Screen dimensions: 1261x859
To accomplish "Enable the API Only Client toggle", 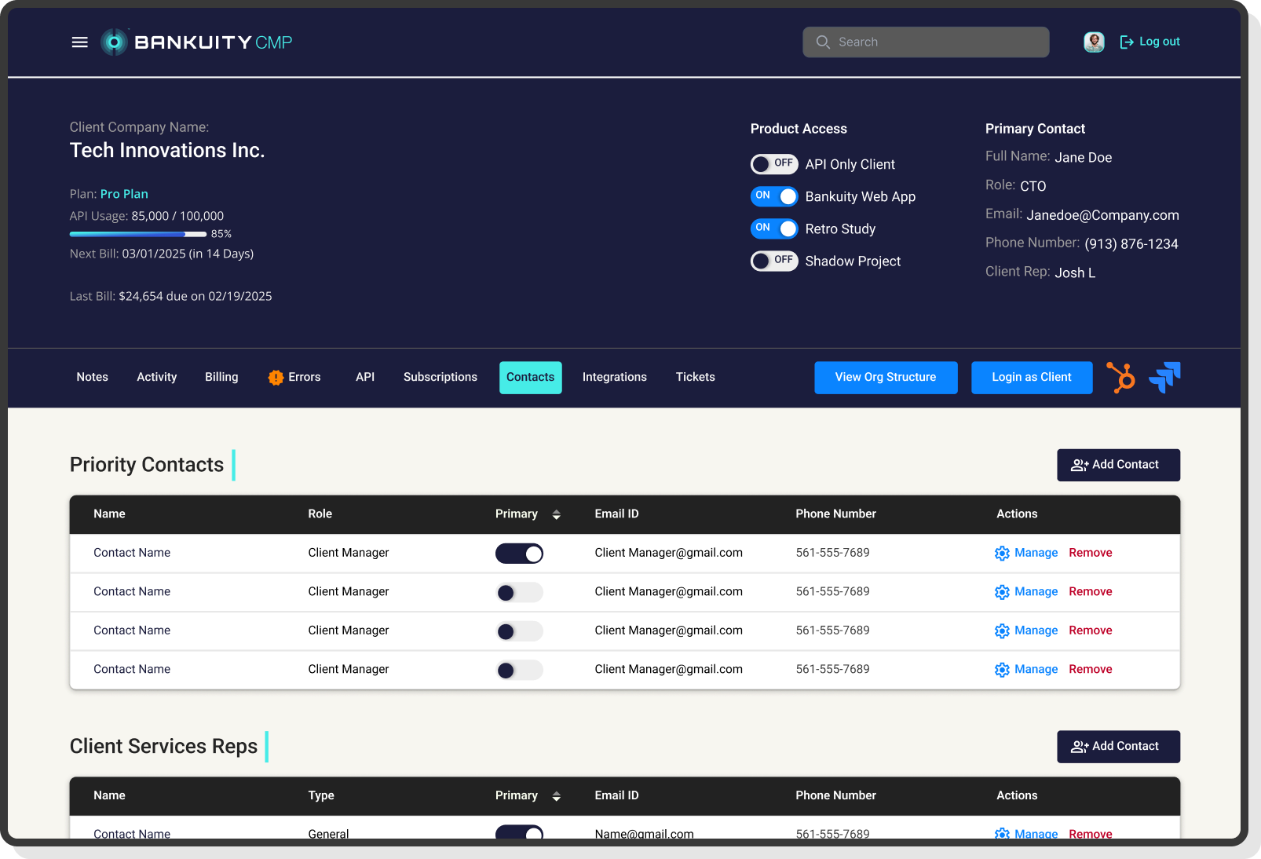I will [774, 164].
